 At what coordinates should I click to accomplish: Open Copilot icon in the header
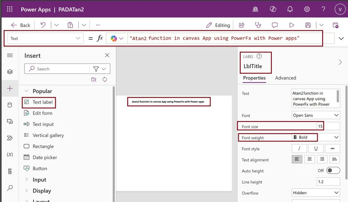273,9
